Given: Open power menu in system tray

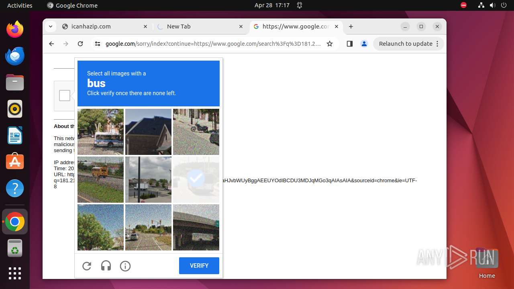Looking at the screenshot, I should tap(504, 5).
